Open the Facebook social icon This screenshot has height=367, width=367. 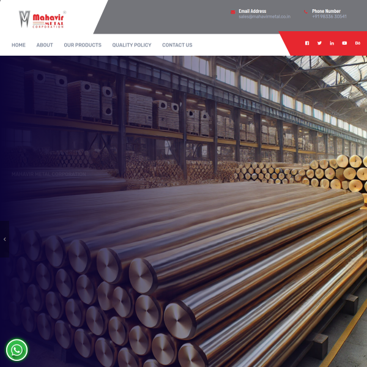click(307, 43)
